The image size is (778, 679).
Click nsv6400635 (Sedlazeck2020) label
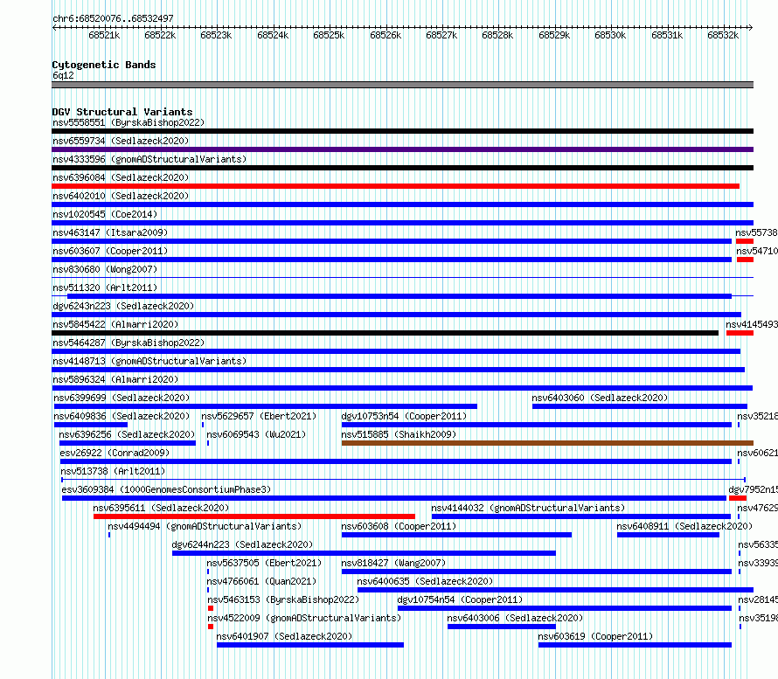425,581
